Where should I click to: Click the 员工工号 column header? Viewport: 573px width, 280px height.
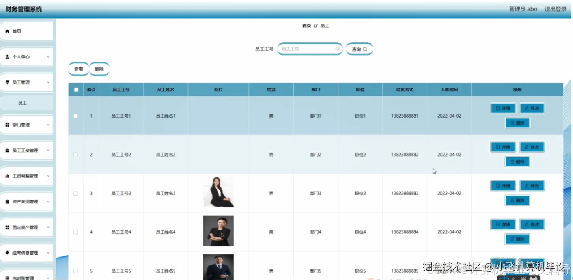click(x=121, y=90)
